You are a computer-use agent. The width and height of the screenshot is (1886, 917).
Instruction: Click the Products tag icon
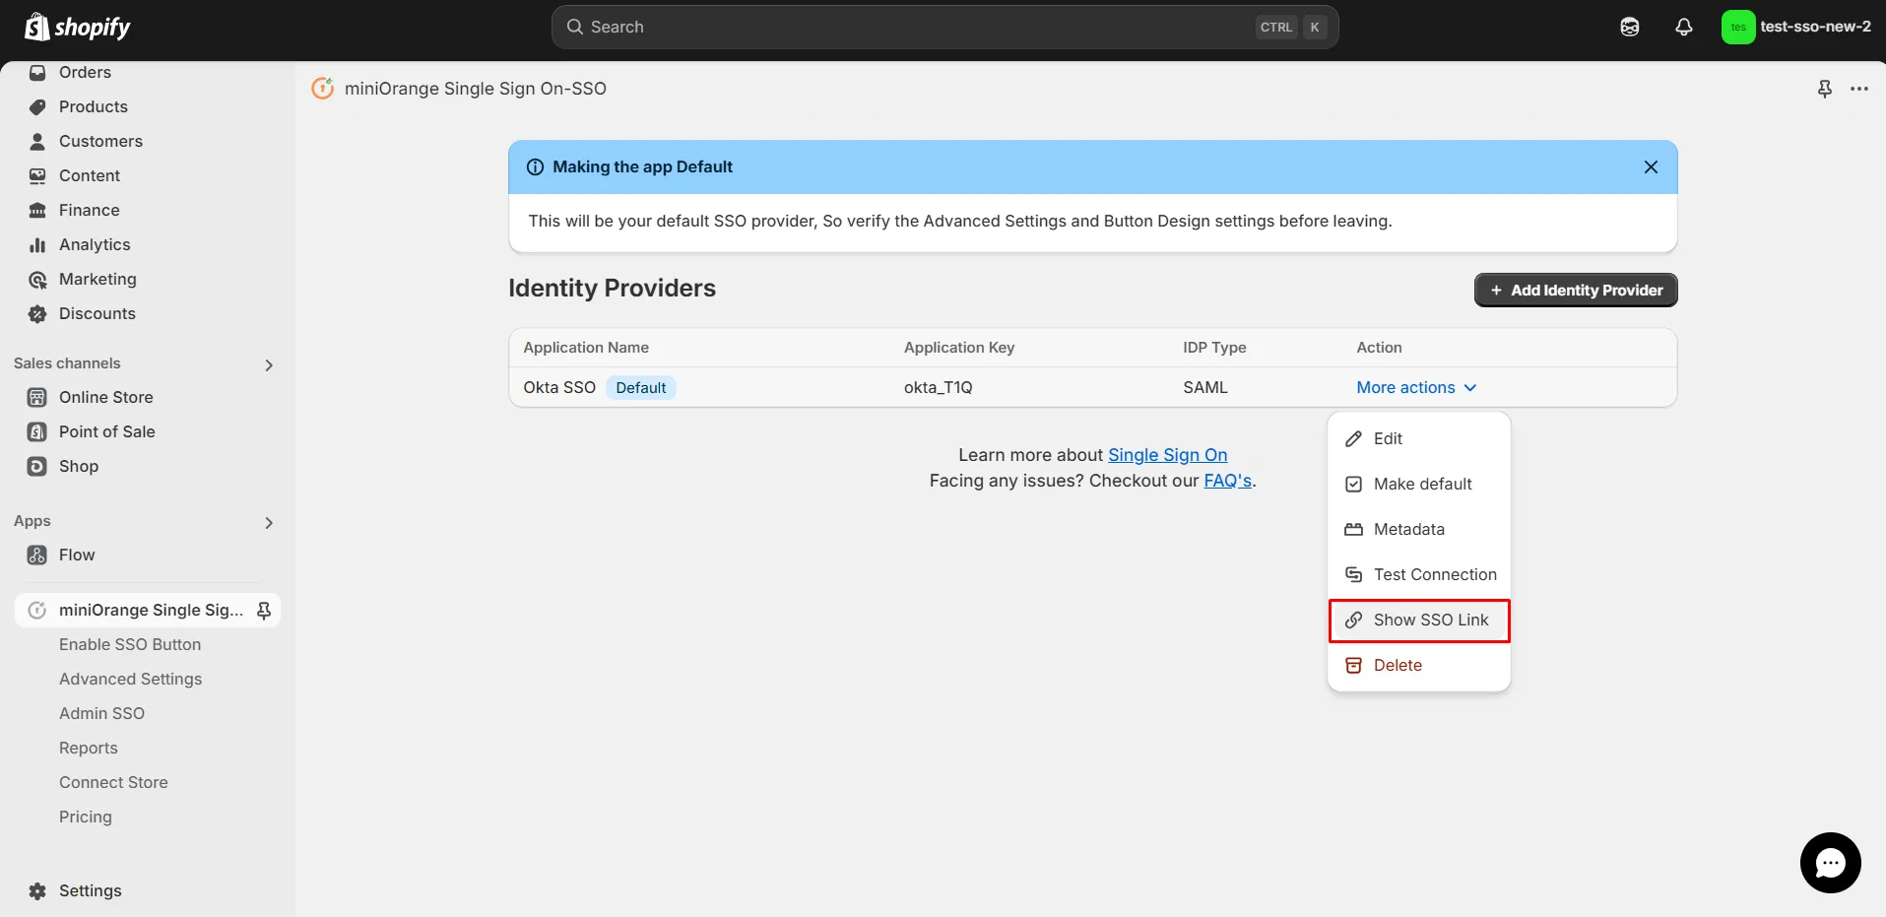[37, 106]
